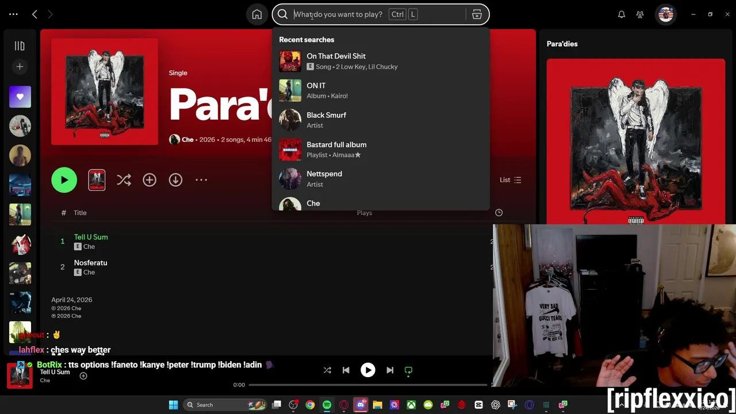Save single to Your Library
This screenshot has width=736, height=414.
[x=149, y=180]
